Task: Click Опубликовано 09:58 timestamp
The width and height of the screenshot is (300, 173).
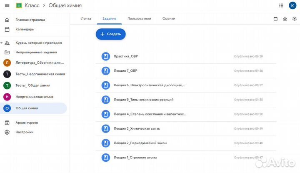Action: (x=248, y=71)
